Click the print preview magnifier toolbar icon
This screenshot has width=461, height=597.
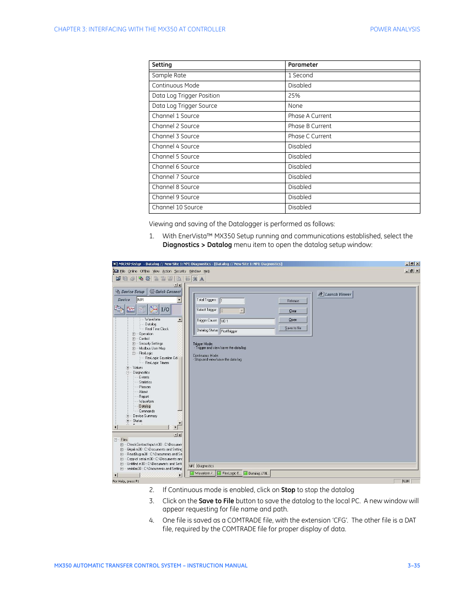(x=179, y=278)
